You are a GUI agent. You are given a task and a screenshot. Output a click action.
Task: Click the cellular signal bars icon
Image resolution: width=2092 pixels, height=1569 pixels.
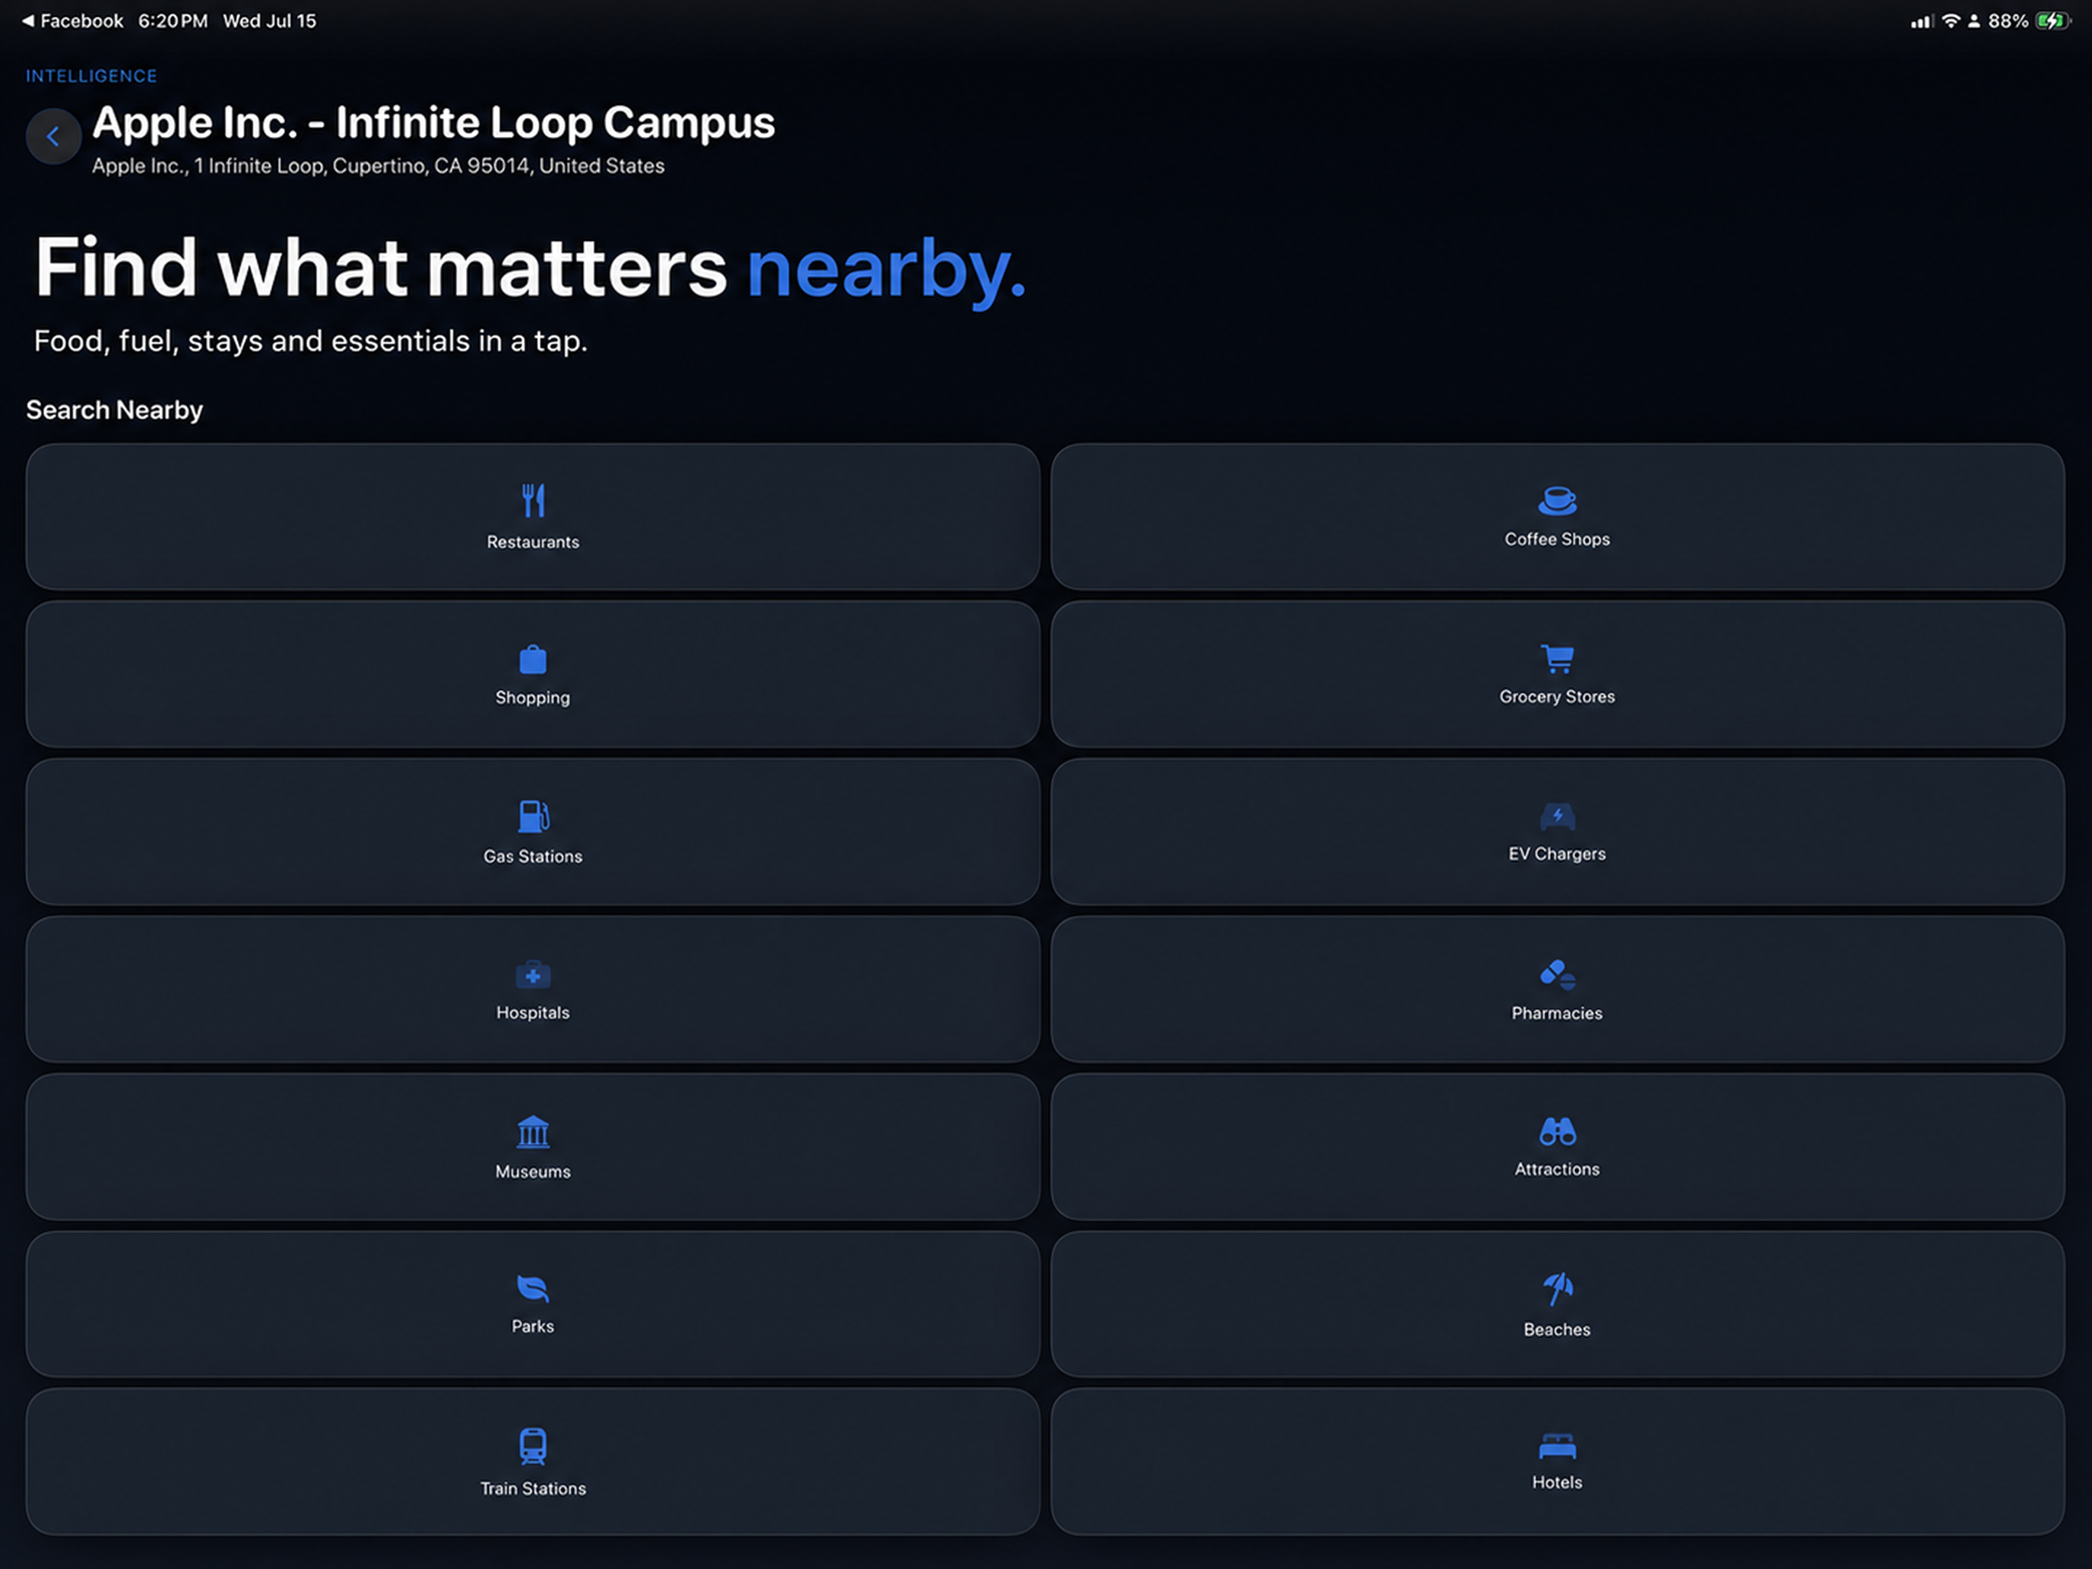(x=1921, y=21)
